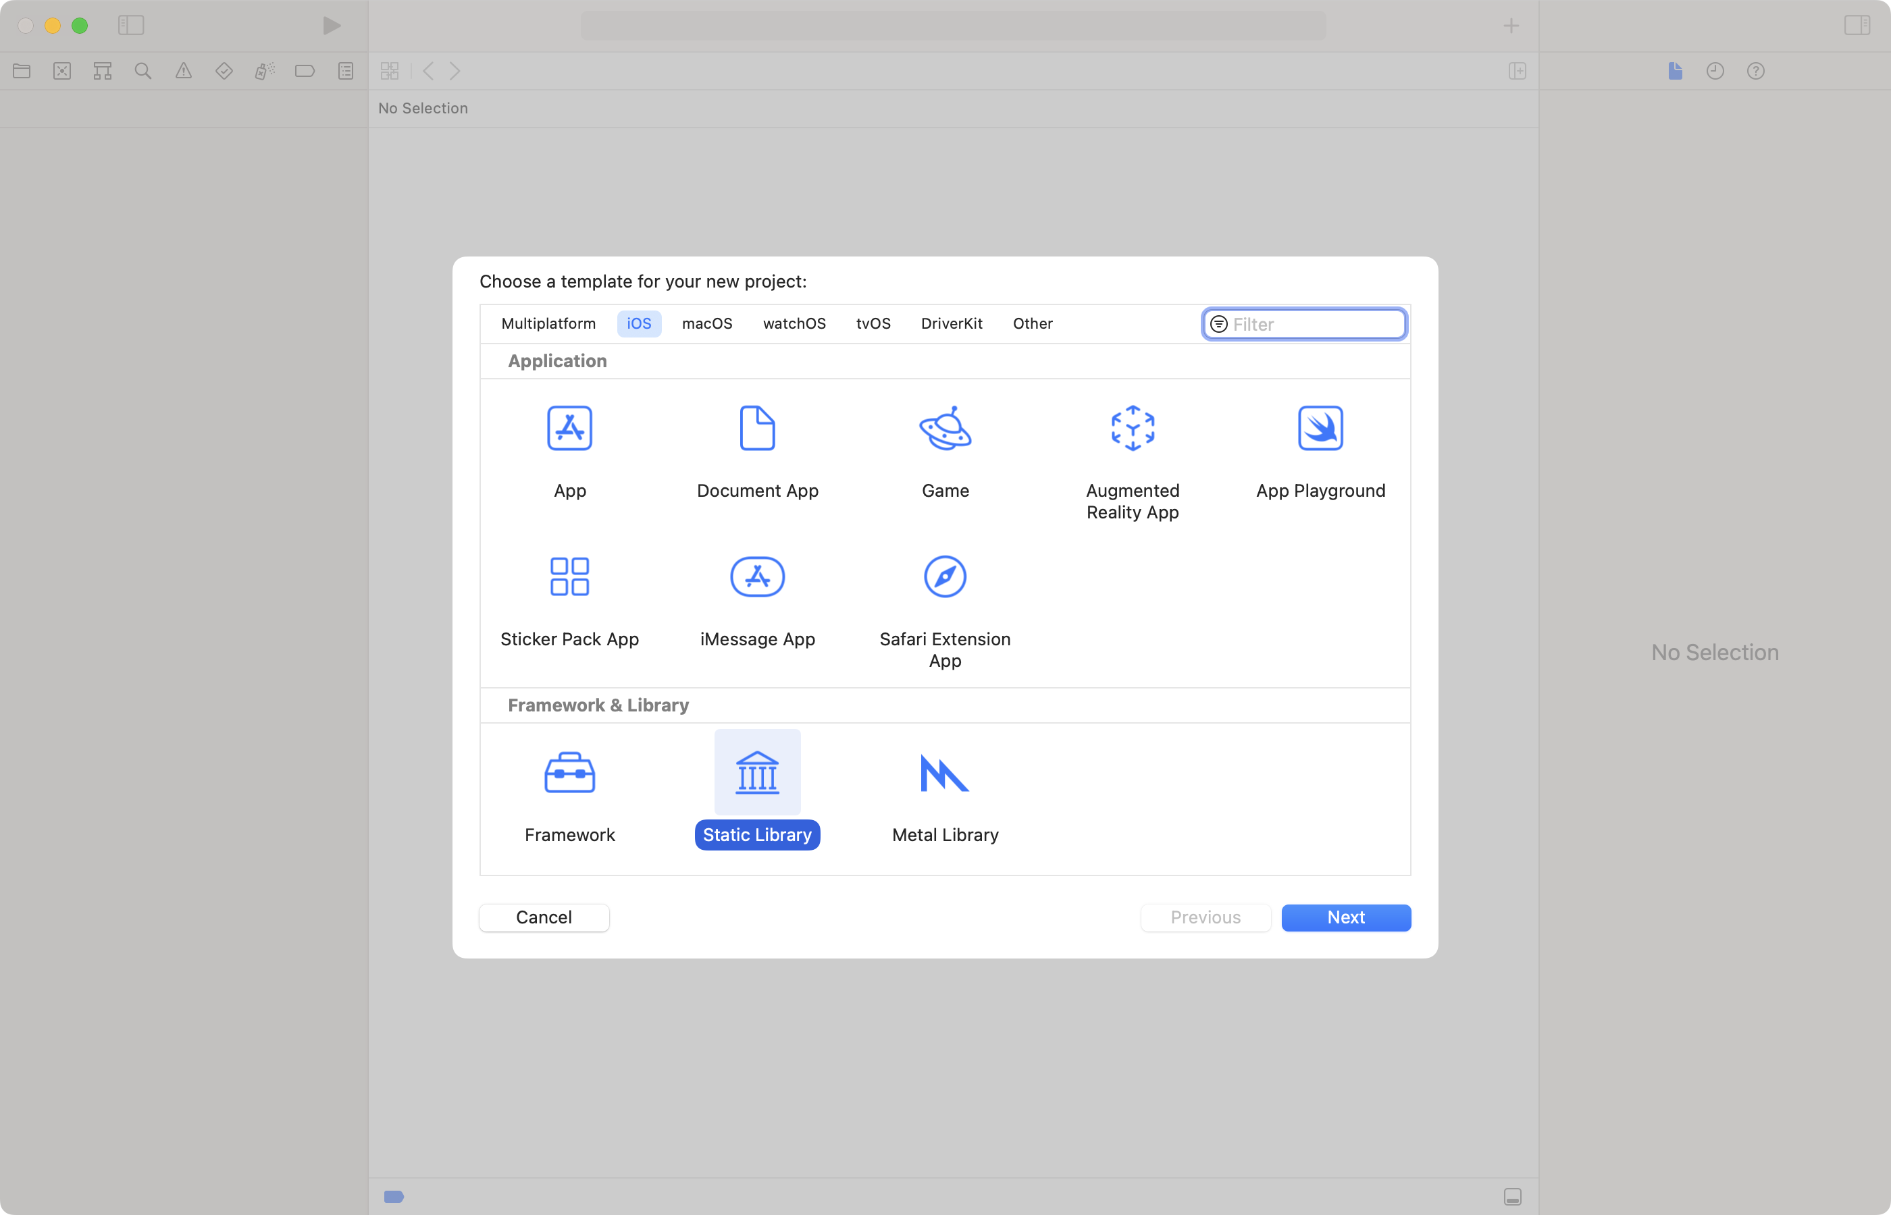Pick the Safari Extension App template

(945, 576)
